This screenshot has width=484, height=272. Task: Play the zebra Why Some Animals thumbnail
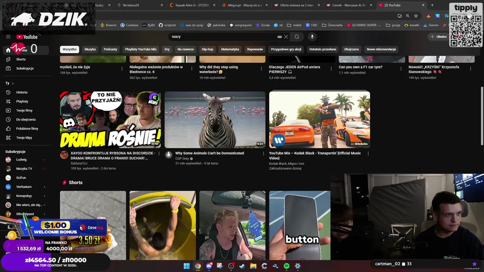215,119
